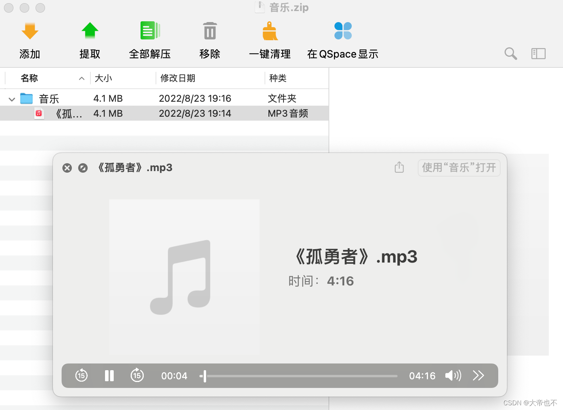Mute the audio via the volume icon
563x410 pixels.
tap(453, 376)
